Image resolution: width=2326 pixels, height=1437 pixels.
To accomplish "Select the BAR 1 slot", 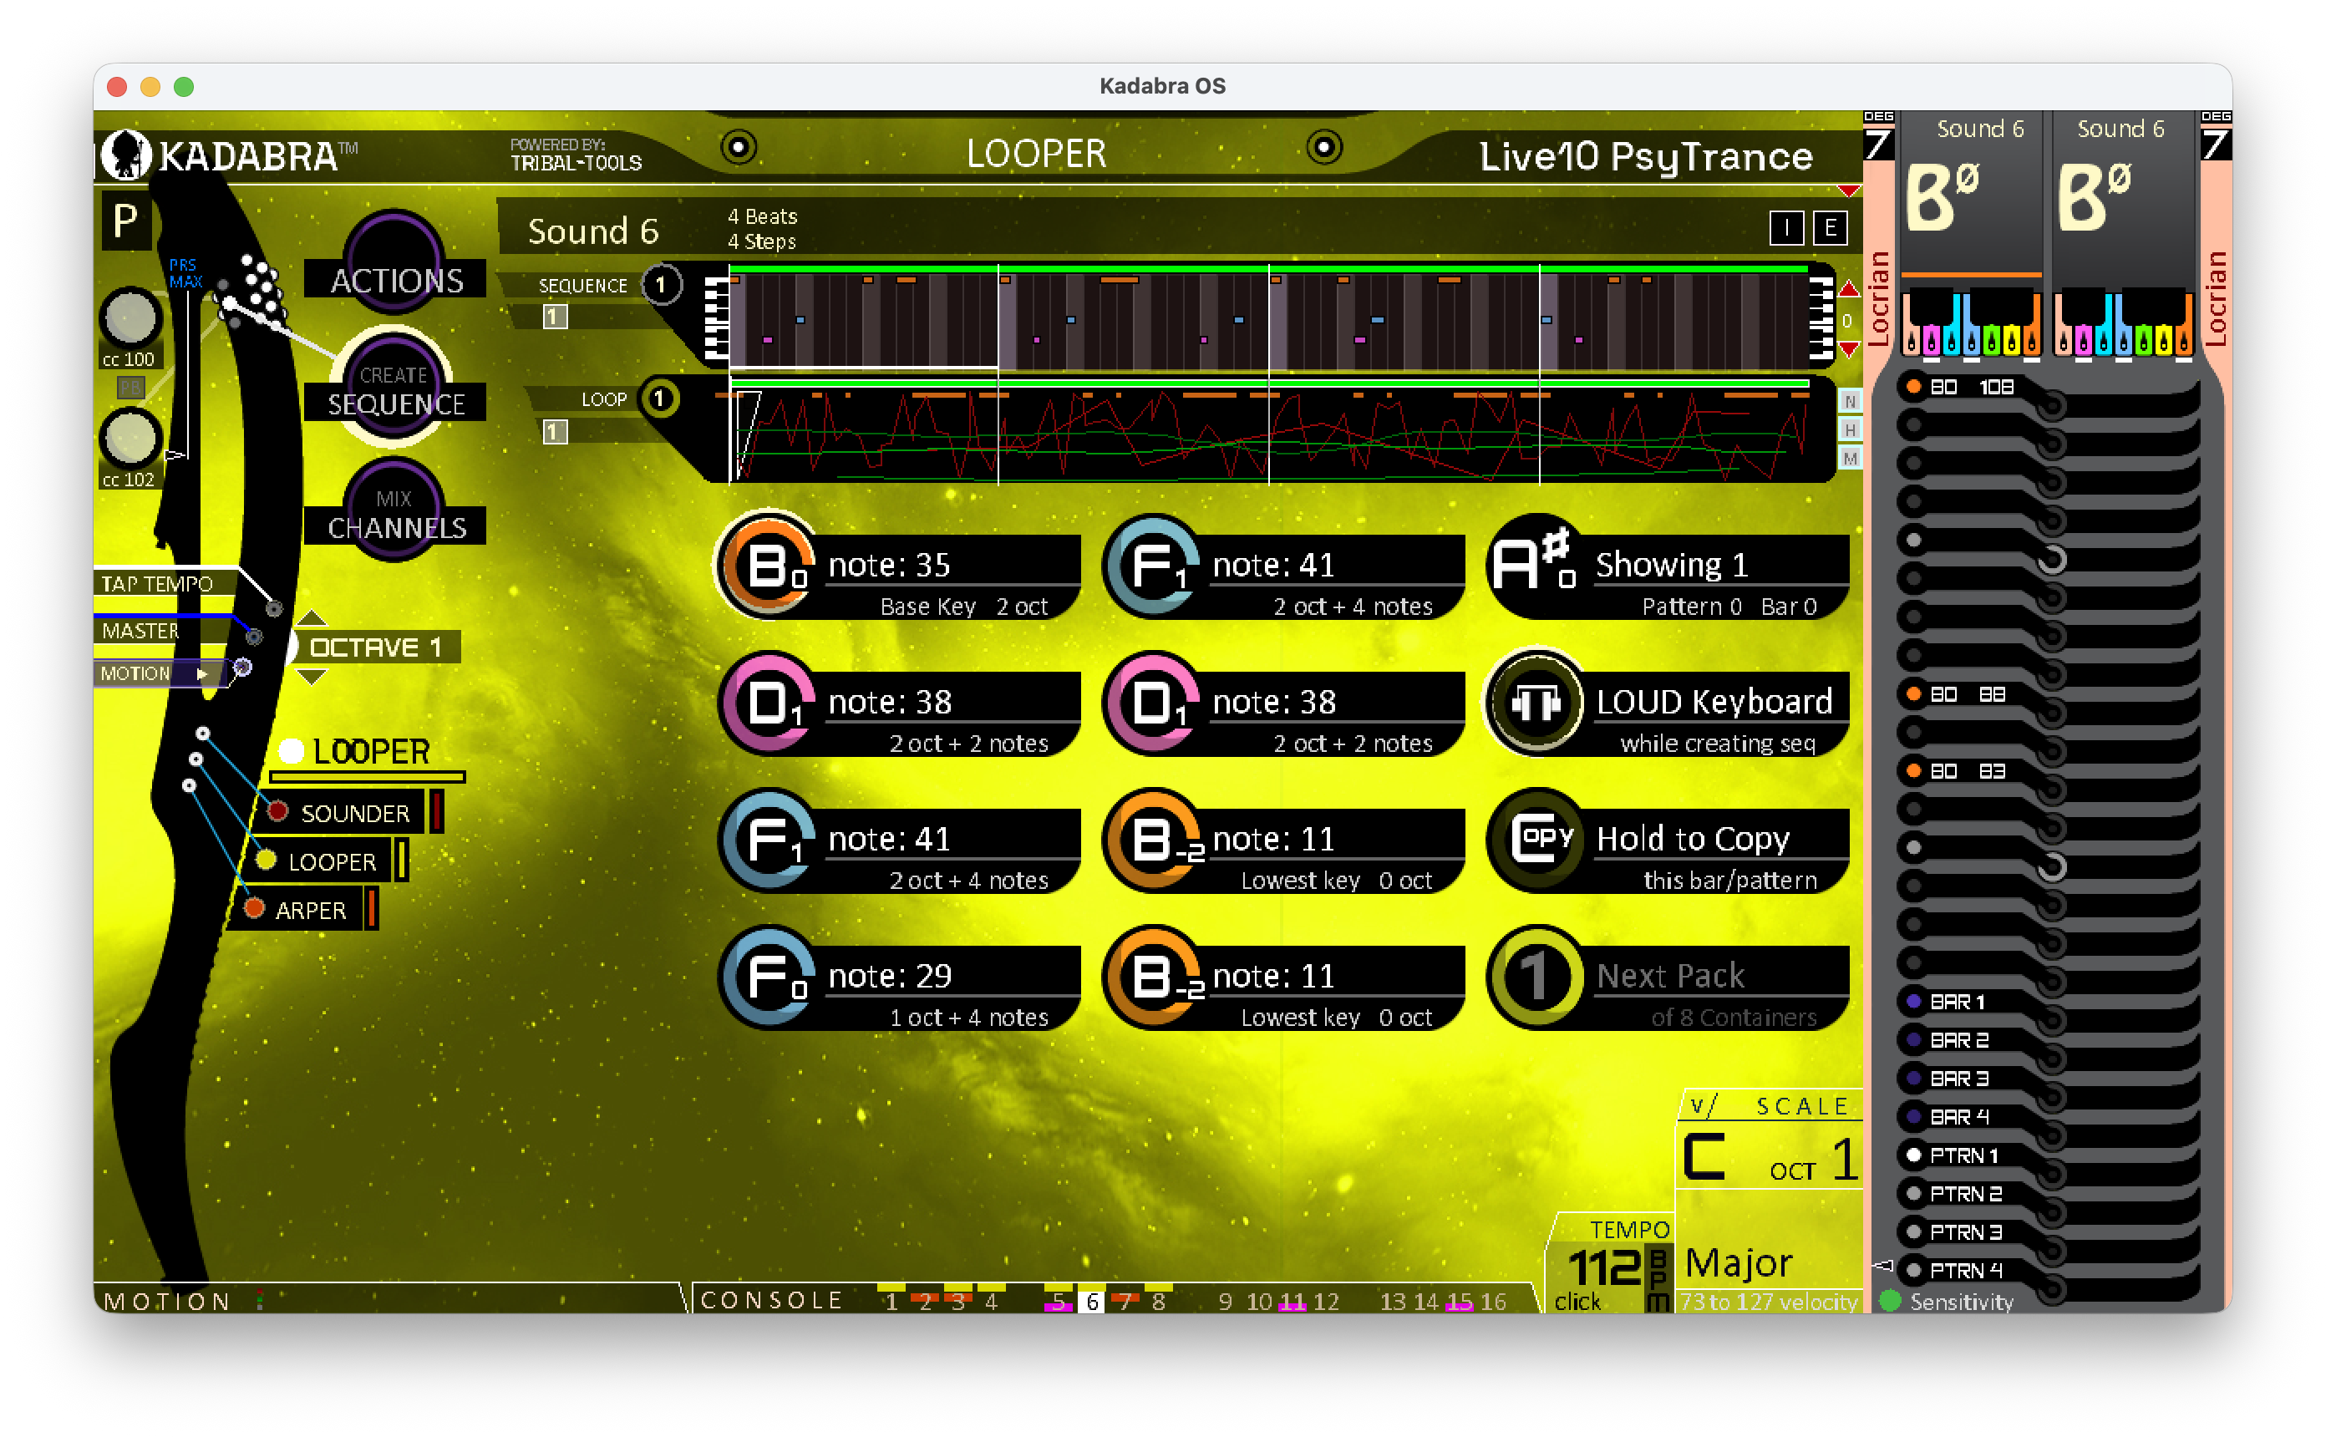I will tap(1958, 1001).
